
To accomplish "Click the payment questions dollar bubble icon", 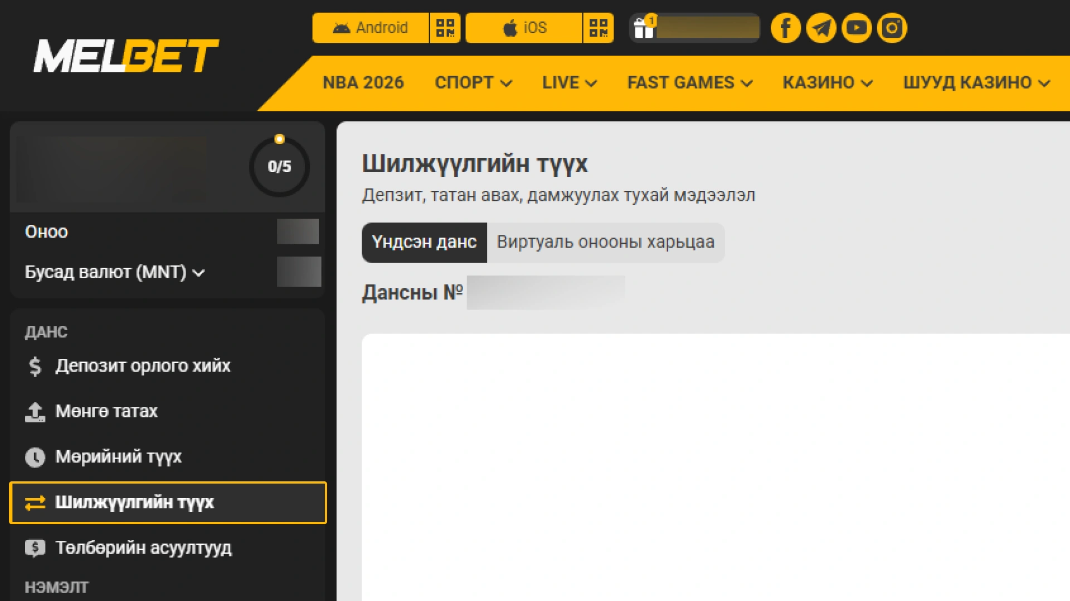I will pyautogui.click(x=35, y=548).
